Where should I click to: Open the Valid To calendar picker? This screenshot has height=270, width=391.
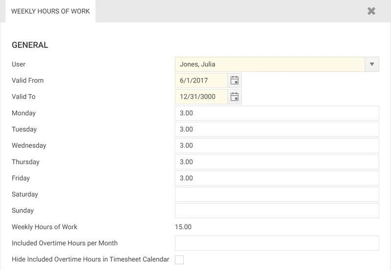coord(235,97)
